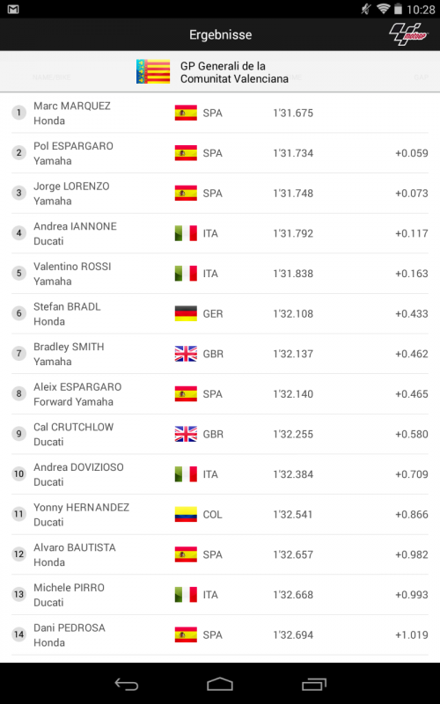Select the Marc Marquez result row
This screenshot has width=440, height=704.
coord(220,114)
